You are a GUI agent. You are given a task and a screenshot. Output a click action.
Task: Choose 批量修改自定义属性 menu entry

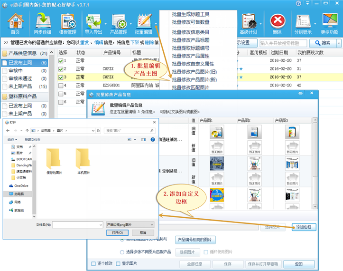click(193, 64)
